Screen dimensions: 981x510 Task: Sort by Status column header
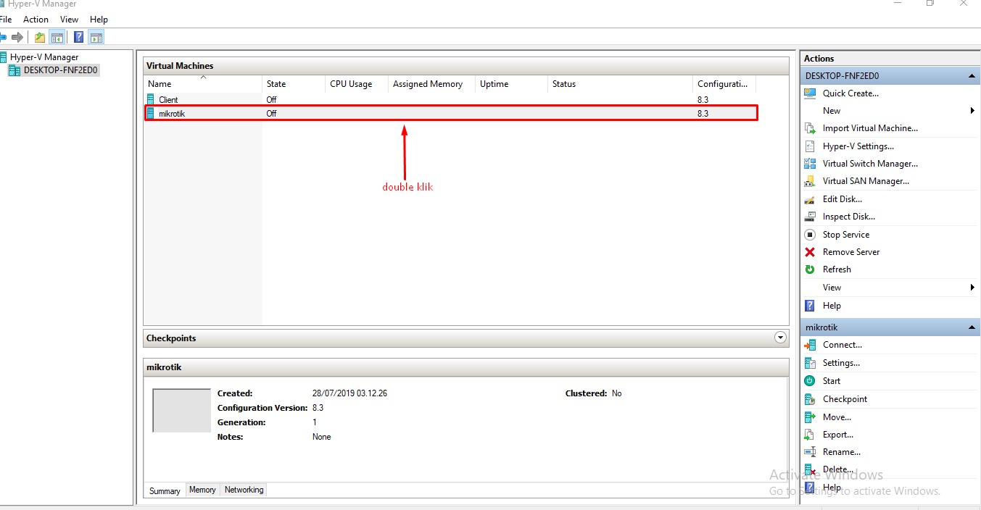620,84
